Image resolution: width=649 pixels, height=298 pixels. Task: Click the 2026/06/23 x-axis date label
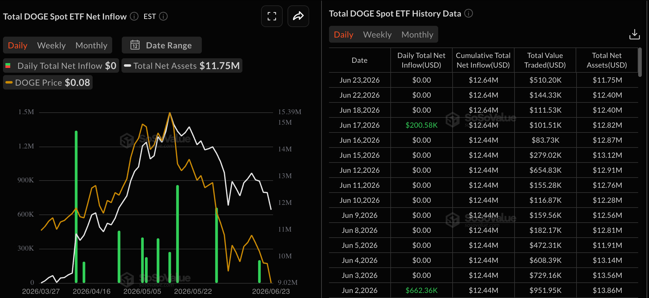point(271,291)
